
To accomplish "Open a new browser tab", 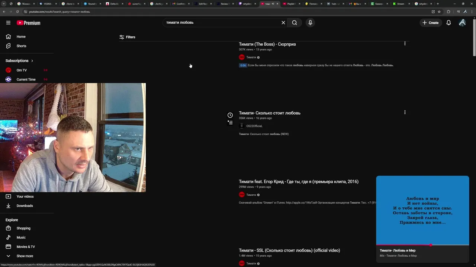I will [x=438, y=4].
